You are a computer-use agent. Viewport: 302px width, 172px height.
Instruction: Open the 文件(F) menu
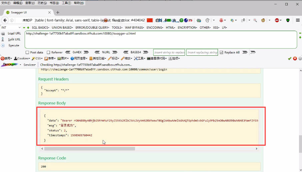(6, 3)
